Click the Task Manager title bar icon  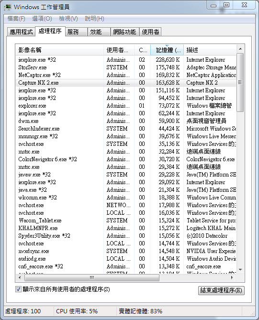8,7
